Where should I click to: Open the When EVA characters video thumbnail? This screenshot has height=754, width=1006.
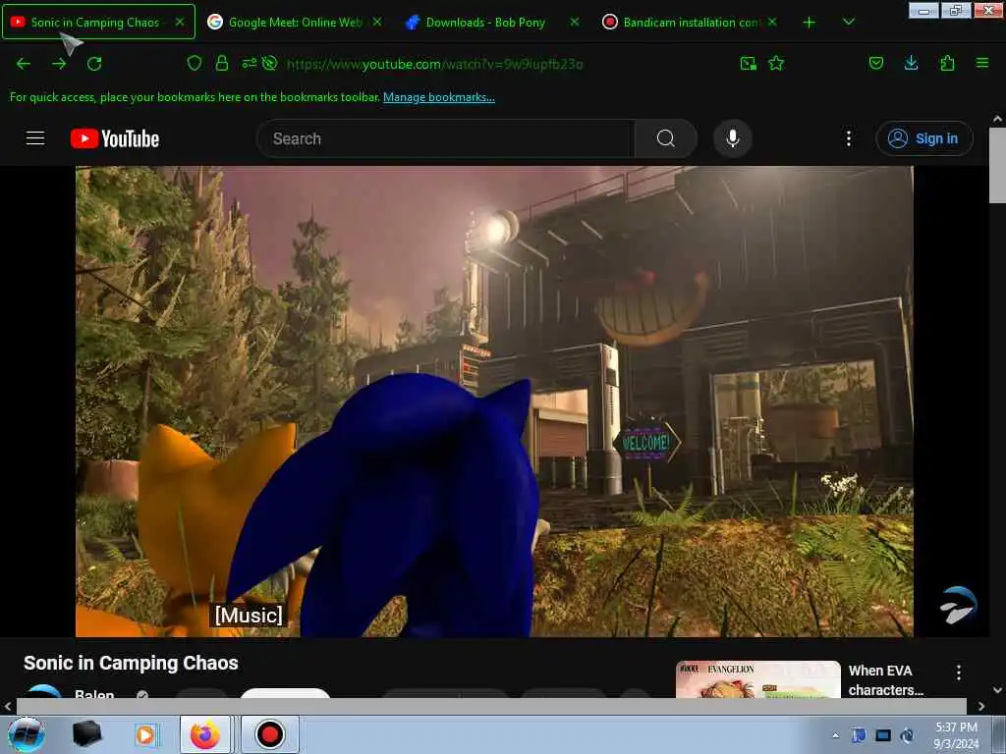[x=757, y=679]
